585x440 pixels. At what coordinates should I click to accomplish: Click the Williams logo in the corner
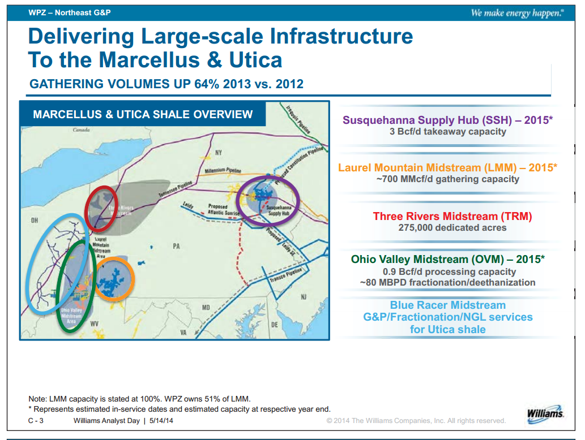[545, 415]
